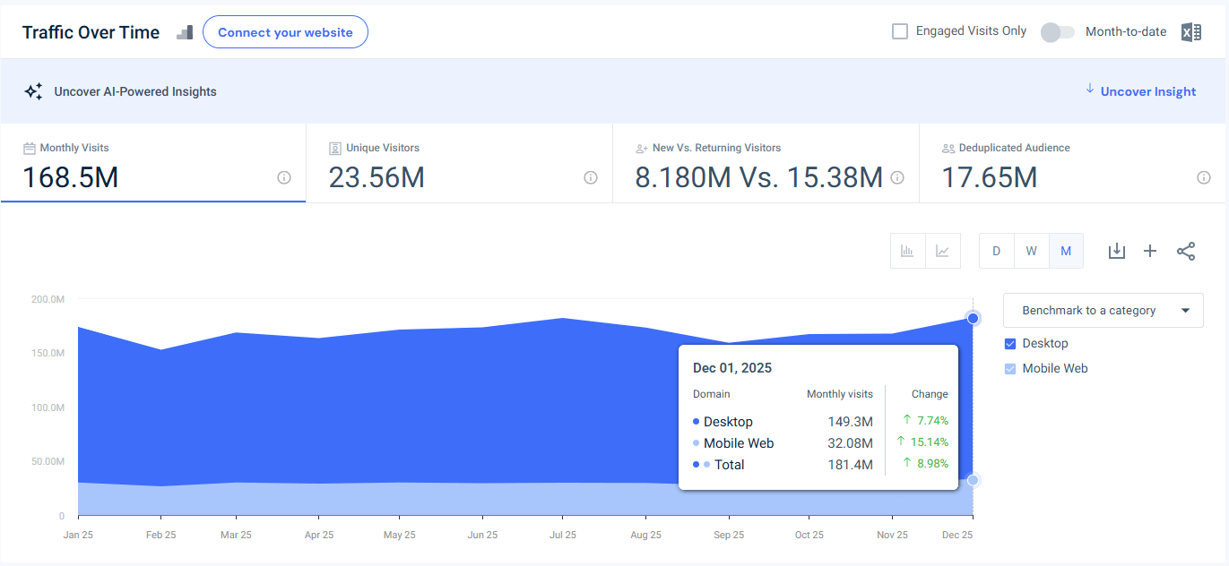
Task: Click the AI-Powered Insights sparkle icon
Action: pyautogui.click(x=33, y=90)
